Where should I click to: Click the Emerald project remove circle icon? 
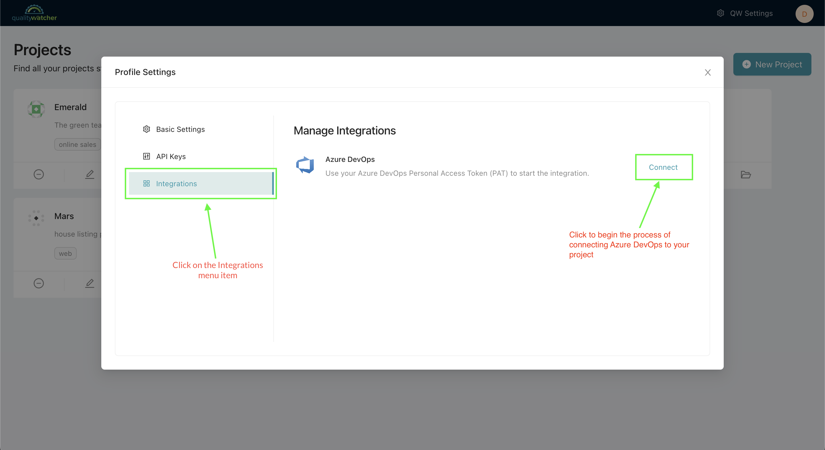(39, 174)
